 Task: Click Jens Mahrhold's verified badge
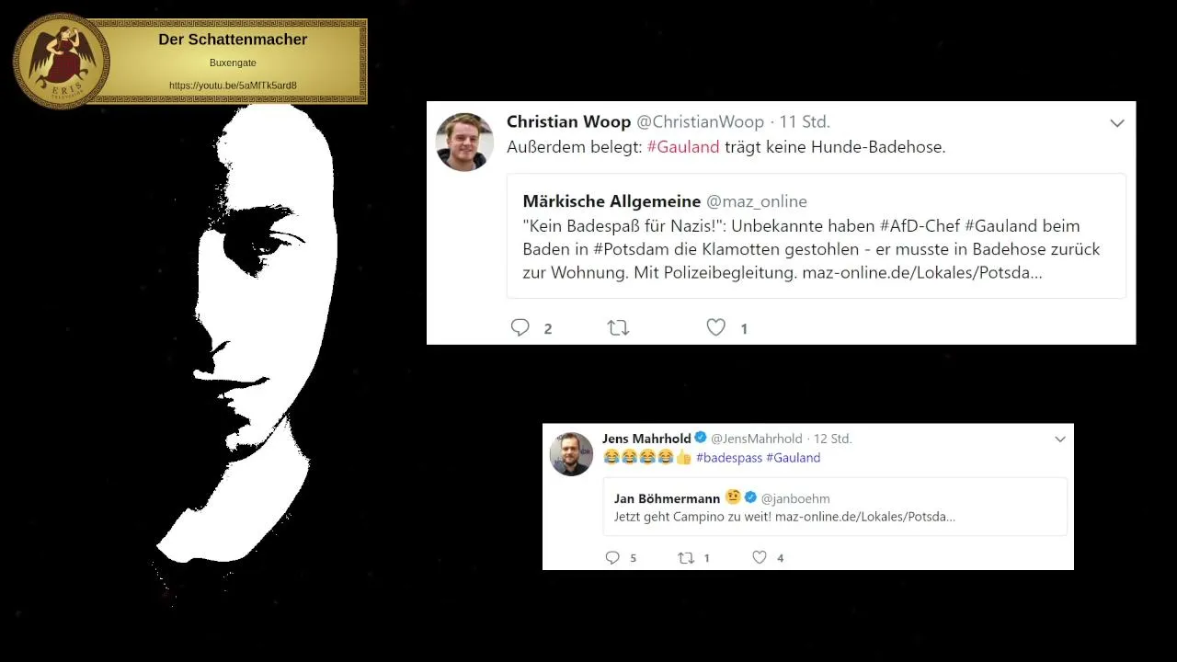(701, 438)
